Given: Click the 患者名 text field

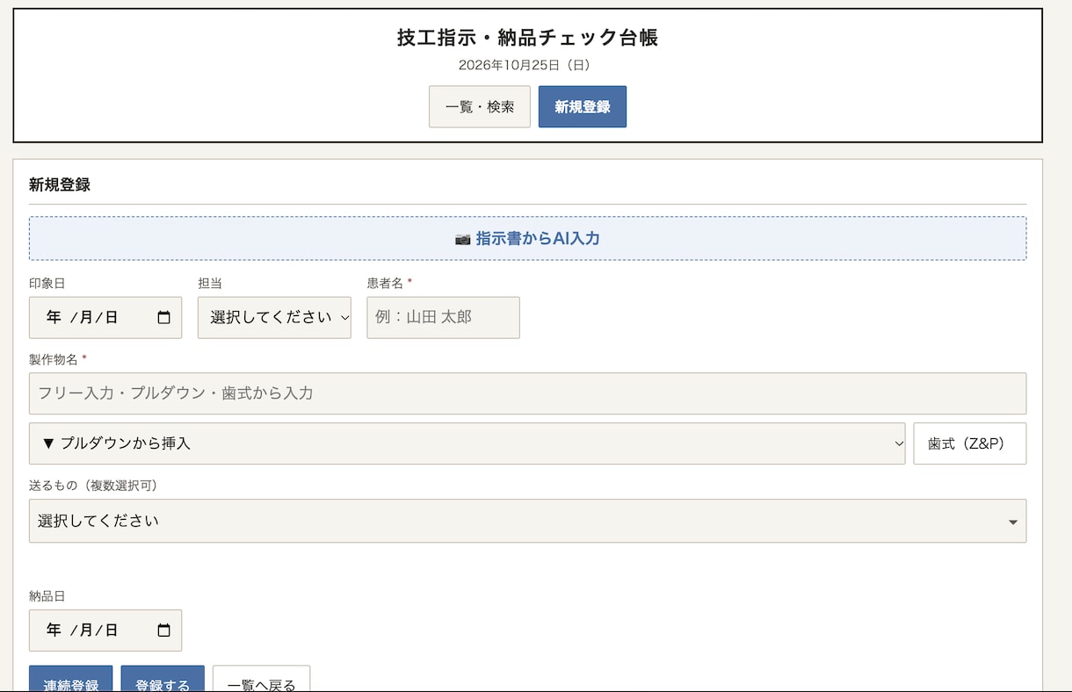Looking at the screenshot, I should tap(443, 317).
